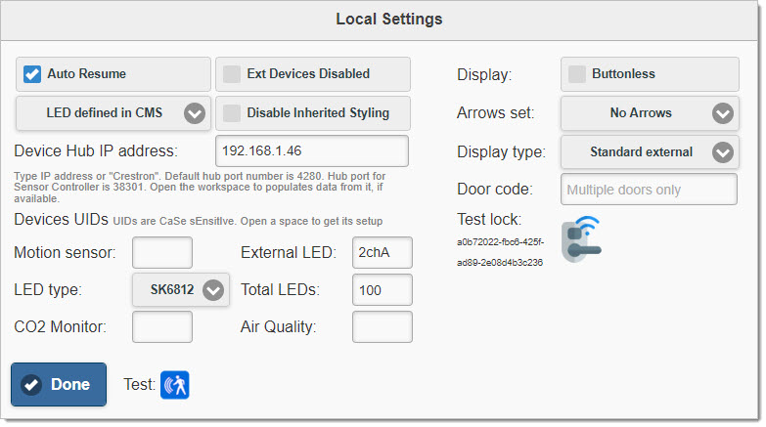The height and width of the screenshot is (427, 766).
Task: Check the Buttonless display option
Action: pos(577,74)
